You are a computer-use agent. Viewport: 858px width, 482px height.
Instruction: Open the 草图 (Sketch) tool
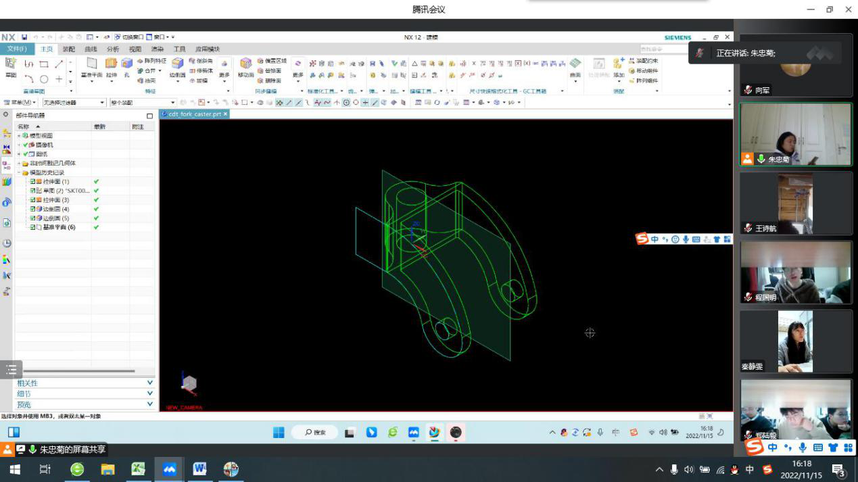pyautogui.click(x=11, y=64)
